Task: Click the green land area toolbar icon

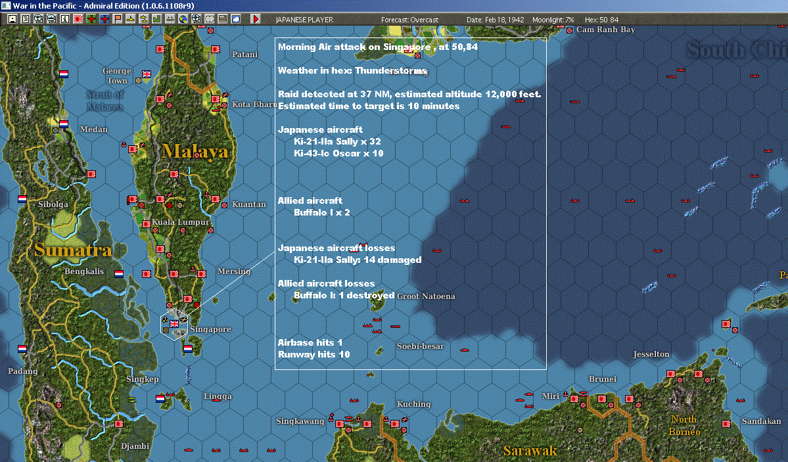Action: 157,19
